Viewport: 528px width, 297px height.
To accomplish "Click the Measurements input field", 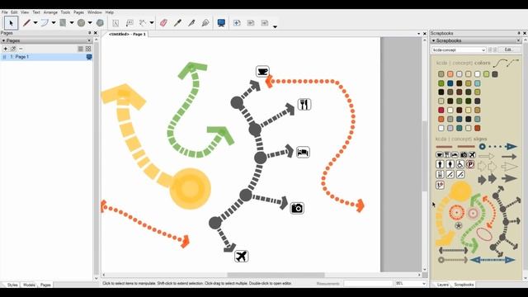I will pos(368,284).
